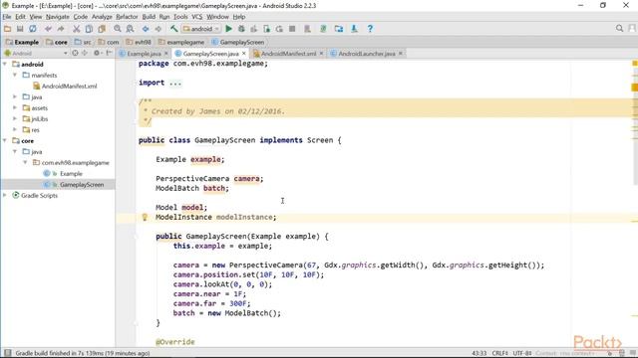This screenshot has height=358, width=638.
Task: Click the Save All toolbar icon
Action: (x=20, y=29)
